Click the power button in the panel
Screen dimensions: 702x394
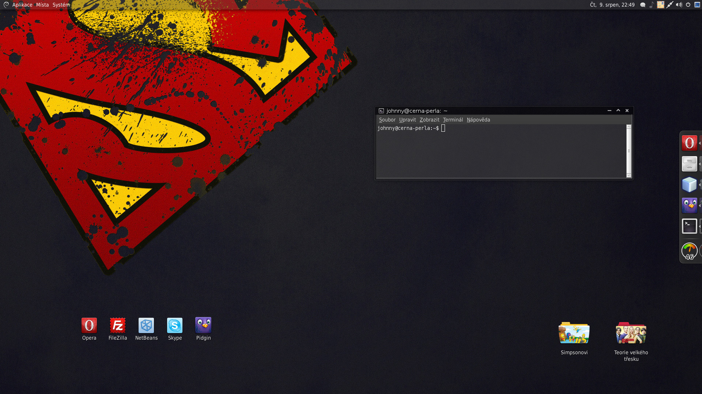pyautogui.click(x=688, y=5)
